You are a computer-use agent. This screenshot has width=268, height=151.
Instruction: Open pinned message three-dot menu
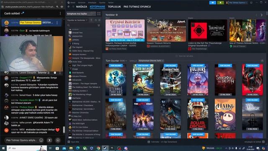(57, 23)
